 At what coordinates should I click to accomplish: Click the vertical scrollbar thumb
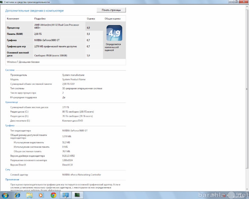pos(247,89)
